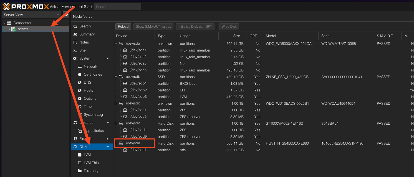Screen dimensions: 414x177
Task: Click the Time clock icon
Action: tap(80, 107)
